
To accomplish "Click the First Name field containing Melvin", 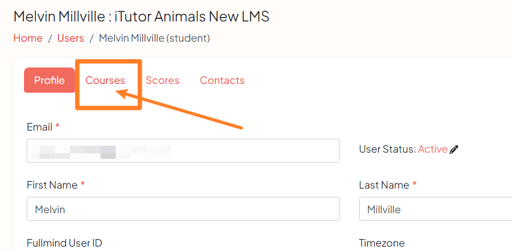I will coord(183,209).
